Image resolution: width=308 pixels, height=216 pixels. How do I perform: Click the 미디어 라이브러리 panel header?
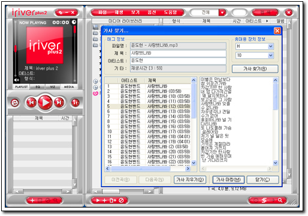click(x=125, y=21)
